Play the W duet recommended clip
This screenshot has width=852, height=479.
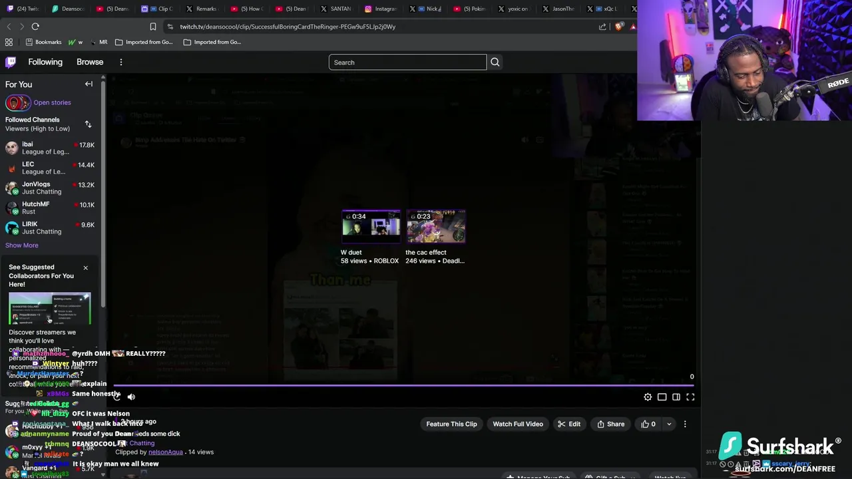[x=371, y=226]
